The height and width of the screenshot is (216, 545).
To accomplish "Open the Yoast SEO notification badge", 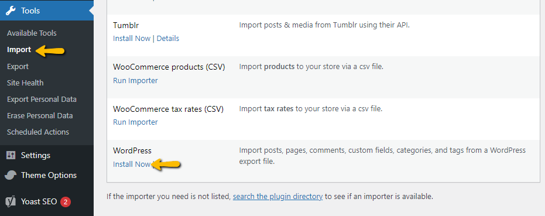I will [66, 202].
